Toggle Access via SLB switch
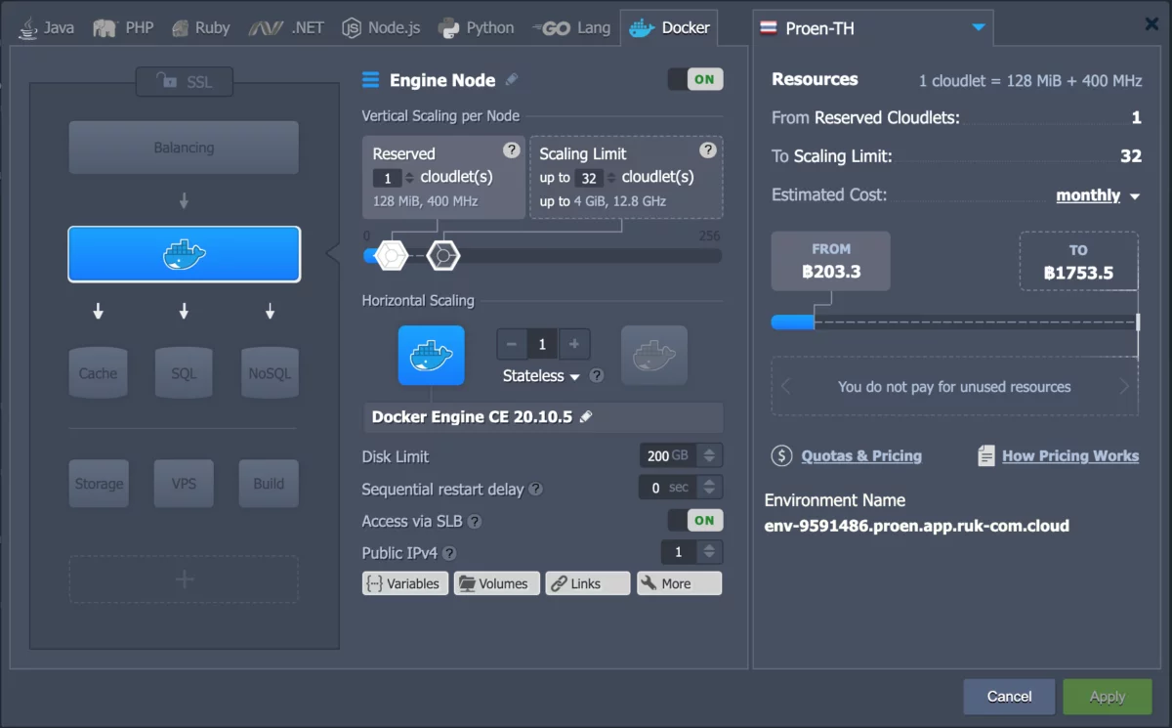The height and width of the screenshot is (728, 1172). coord(695,520)
